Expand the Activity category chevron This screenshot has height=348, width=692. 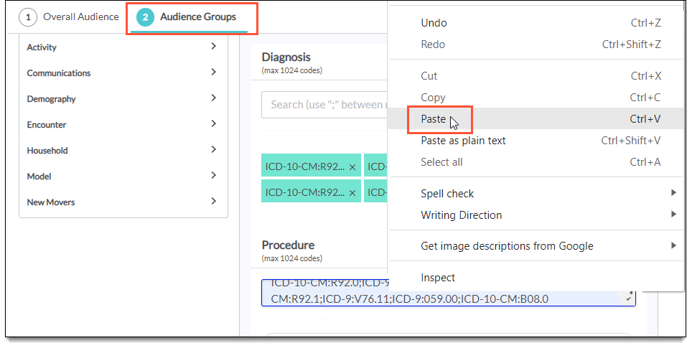[x=213, y=47]
